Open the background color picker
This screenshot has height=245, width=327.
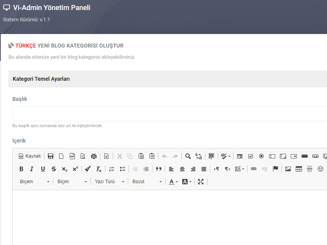pos(186,182)
